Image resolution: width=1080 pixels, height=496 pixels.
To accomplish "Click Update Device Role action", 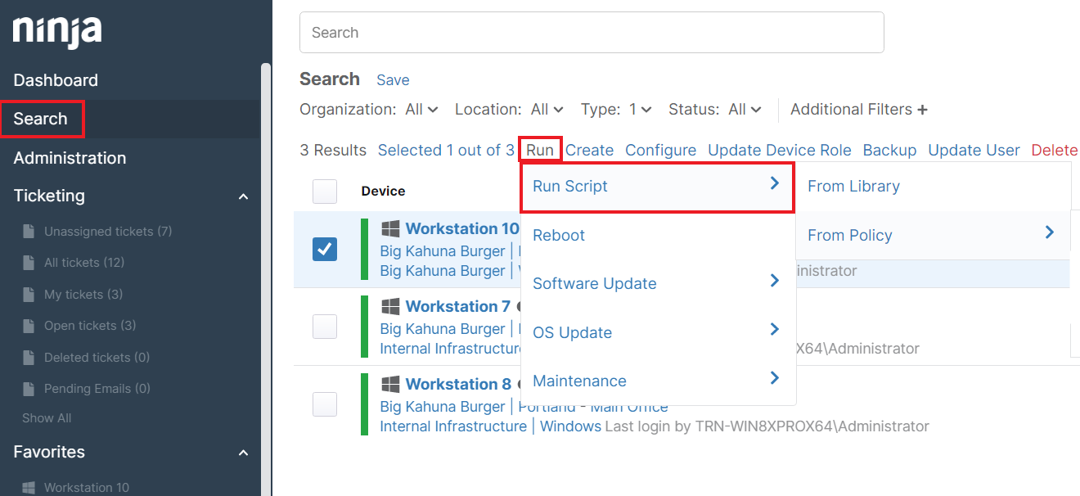I will (x=779, y=150).
